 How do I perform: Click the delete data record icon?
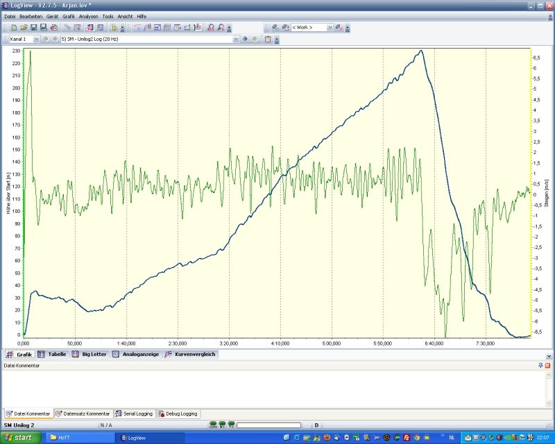coord(90,28)
